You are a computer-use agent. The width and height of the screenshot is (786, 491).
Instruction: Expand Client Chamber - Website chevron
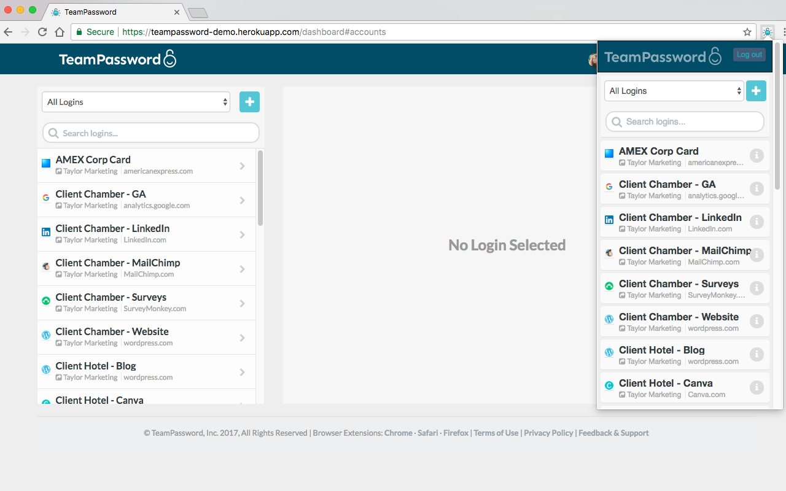[x=243, y=338]
